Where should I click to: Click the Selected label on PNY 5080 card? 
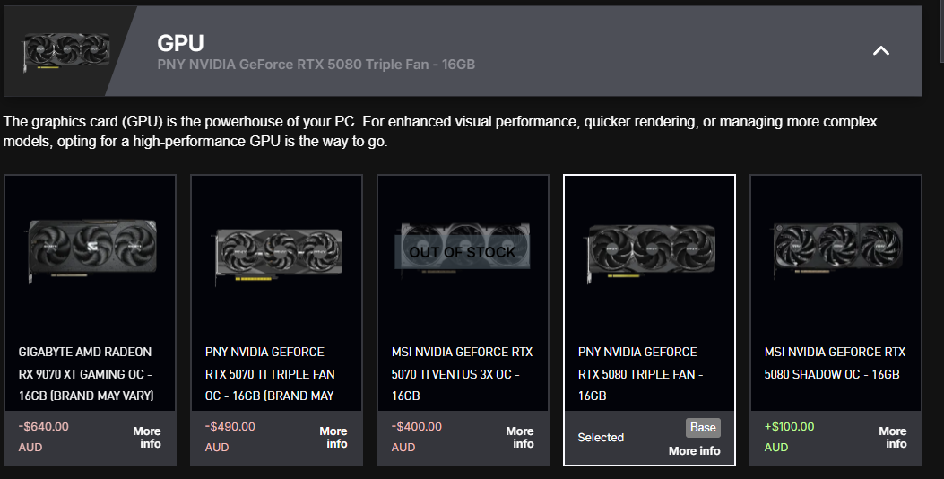[601, 438]
